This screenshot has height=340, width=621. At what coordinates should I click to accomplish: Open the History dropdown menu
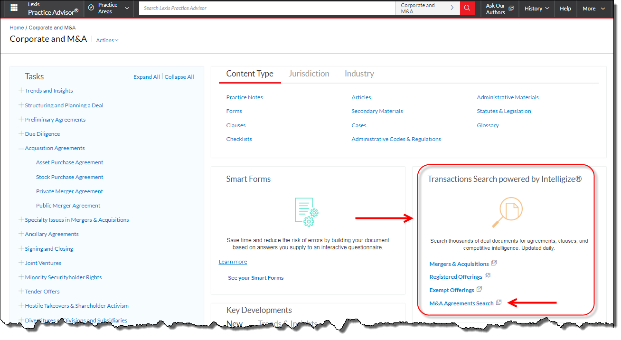click(537, 8)
